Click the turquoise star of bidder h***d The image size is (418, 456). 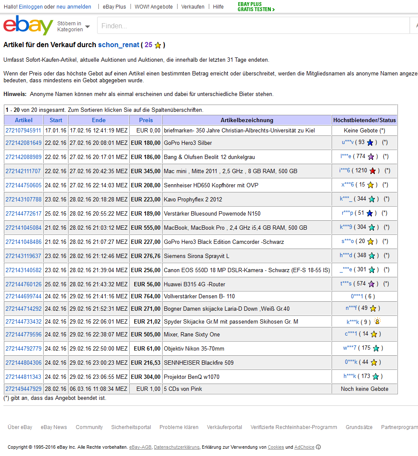tap(372, 255)
